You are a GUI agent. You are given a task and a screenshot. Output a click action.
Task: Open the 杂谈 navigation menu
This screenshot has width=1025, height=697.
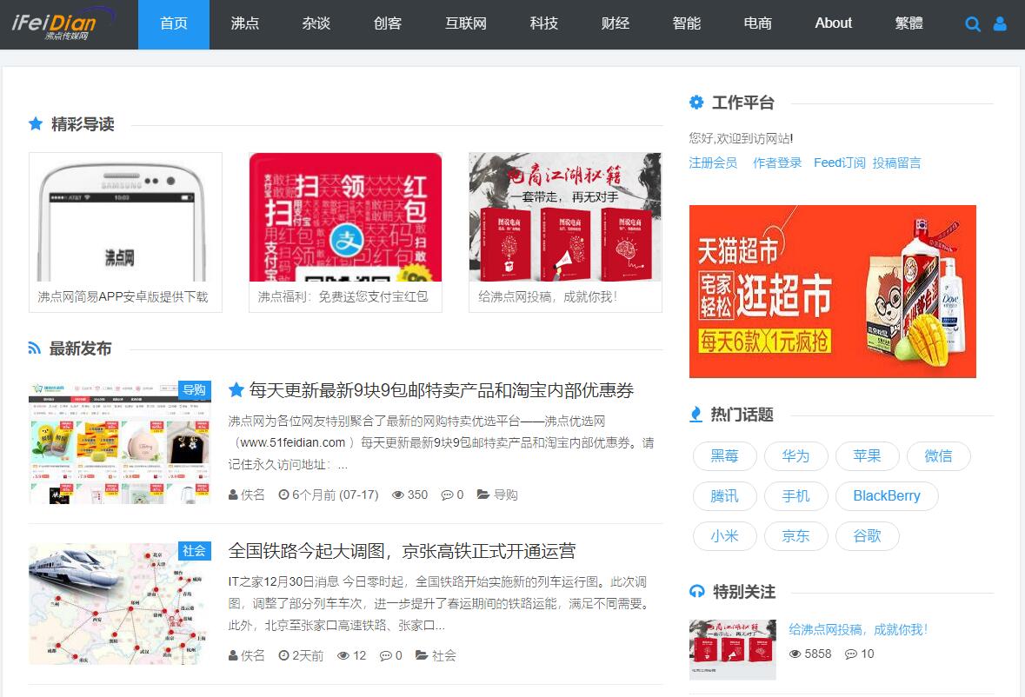316,24
